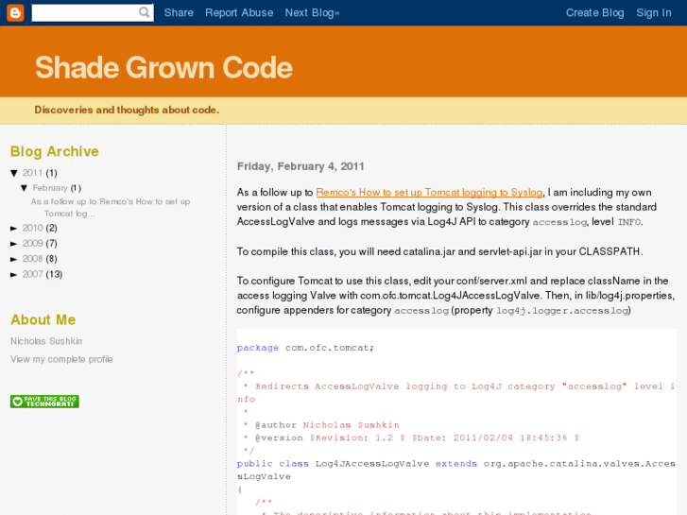
Task: Click View my complete profile link
Action: click(x=61, y=359)
